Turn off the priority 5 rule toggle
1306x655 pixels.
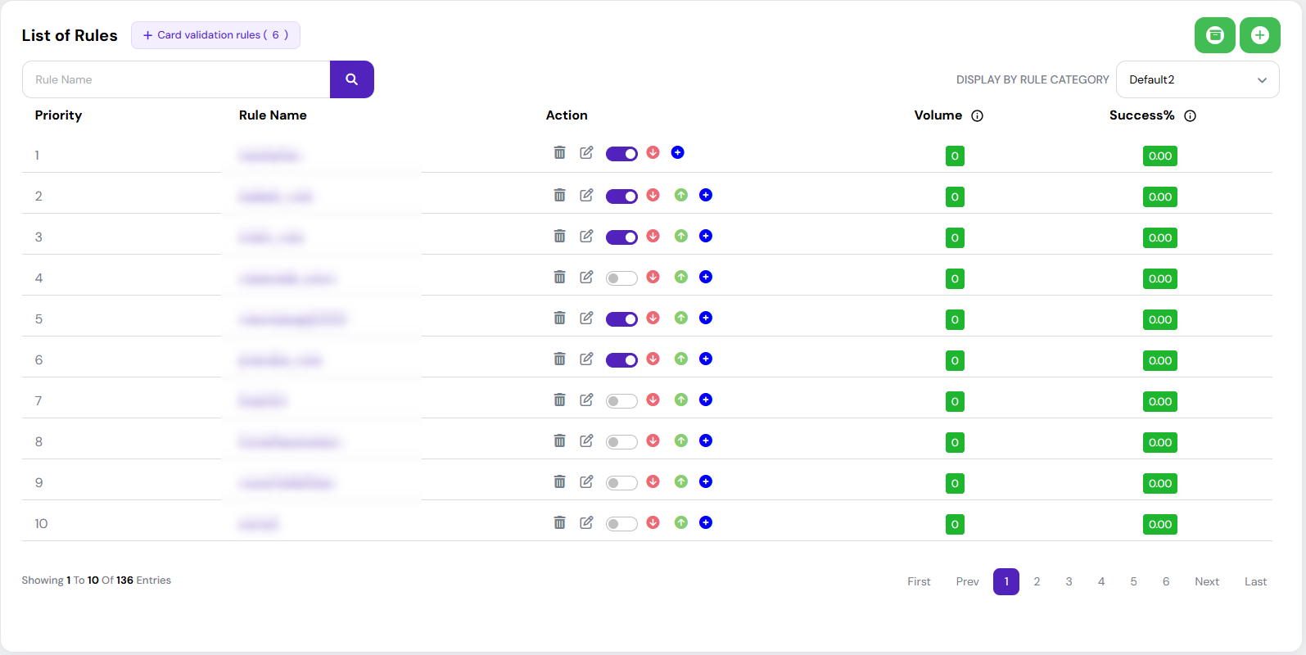pos(621,319)
